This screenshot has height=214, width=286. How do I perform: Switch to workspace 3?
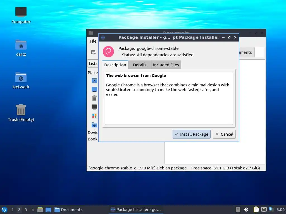[x=26, y=210]
